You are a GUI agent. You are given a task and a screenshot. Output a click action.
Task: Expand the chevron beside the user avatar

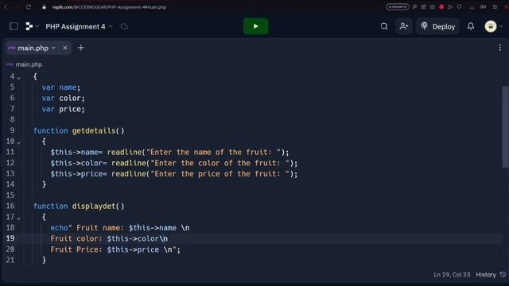click(x=501, y=26)
